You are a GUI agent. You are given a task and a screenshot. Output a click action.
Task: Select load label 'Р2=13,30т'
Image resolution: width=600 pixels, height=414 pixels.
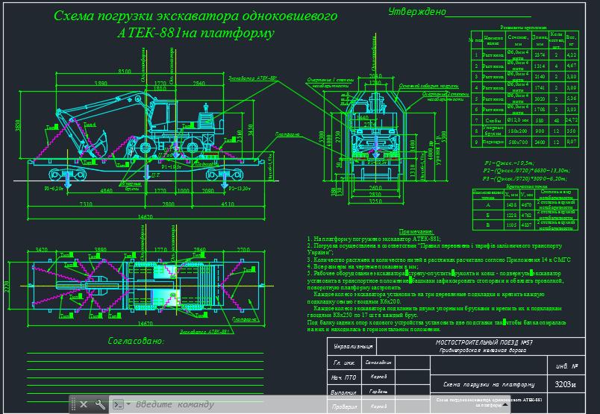(x=240, y=188)
